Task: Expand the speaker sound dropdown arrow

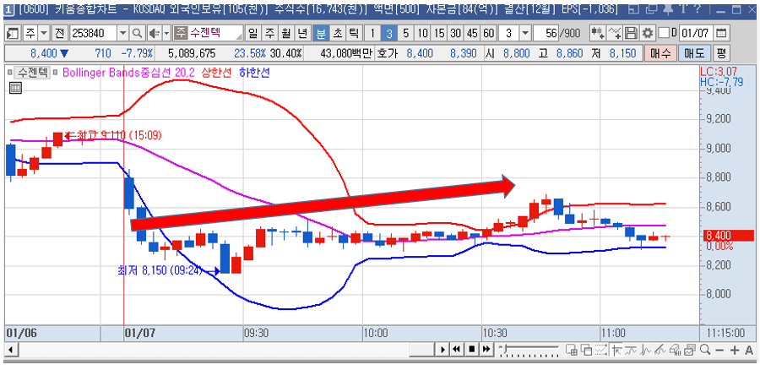Action: [166, 34]
